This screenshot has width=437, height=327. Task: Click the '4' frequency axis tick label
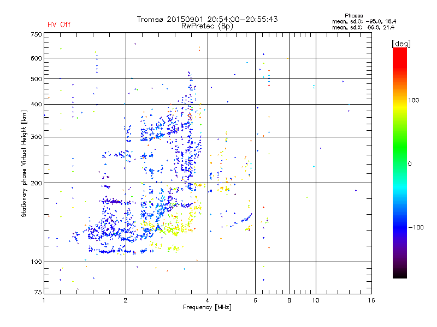tap(208, 300)
